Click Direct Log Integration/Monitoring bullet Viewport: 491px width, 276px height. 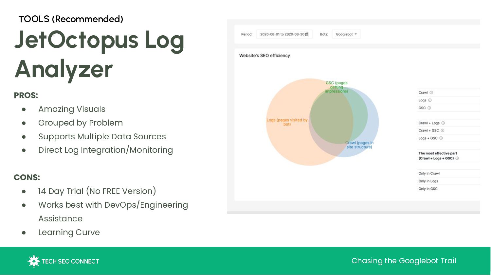105,150
